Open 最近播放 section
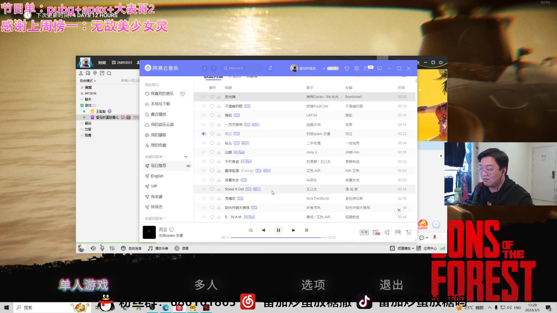 pos(155,114)
